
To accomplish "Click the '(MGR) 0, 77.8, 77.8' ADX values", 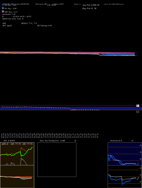I will (29, 23).
